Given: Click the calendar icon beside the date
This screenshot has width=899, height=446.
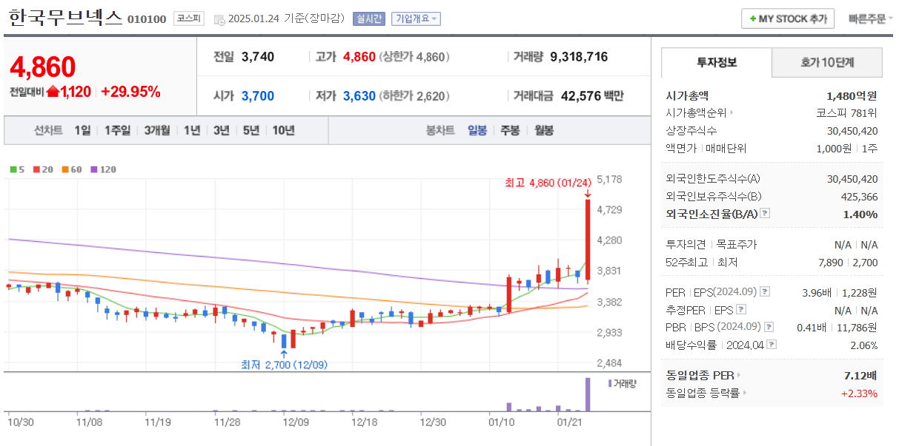Looking at the screenshot, I should click(x=219, y=18).
